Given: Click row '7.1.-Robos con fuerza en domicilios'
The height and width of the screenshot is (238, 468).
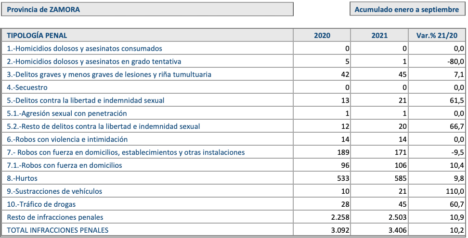Looking at the screenshot, I should point(234,165).
